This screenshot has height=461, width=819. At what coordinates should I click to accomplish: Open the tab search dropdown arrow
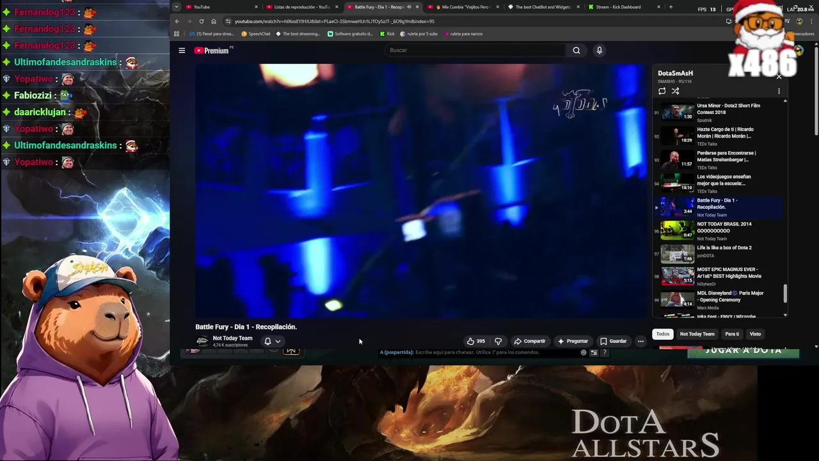tap(176, 7)
